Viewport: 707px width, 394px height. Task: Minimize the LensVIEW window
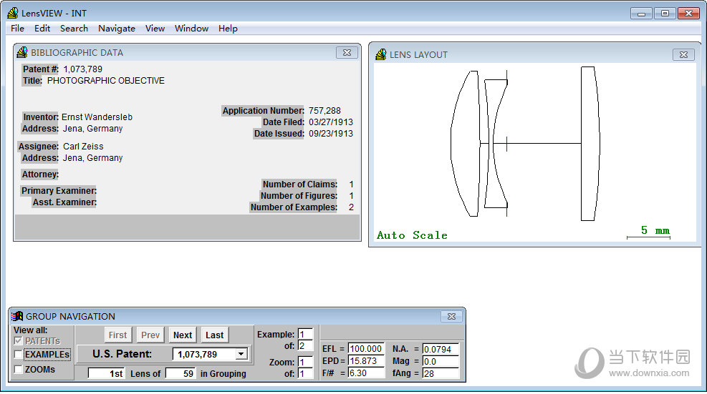pyautogui.click(x=641, y=14)
